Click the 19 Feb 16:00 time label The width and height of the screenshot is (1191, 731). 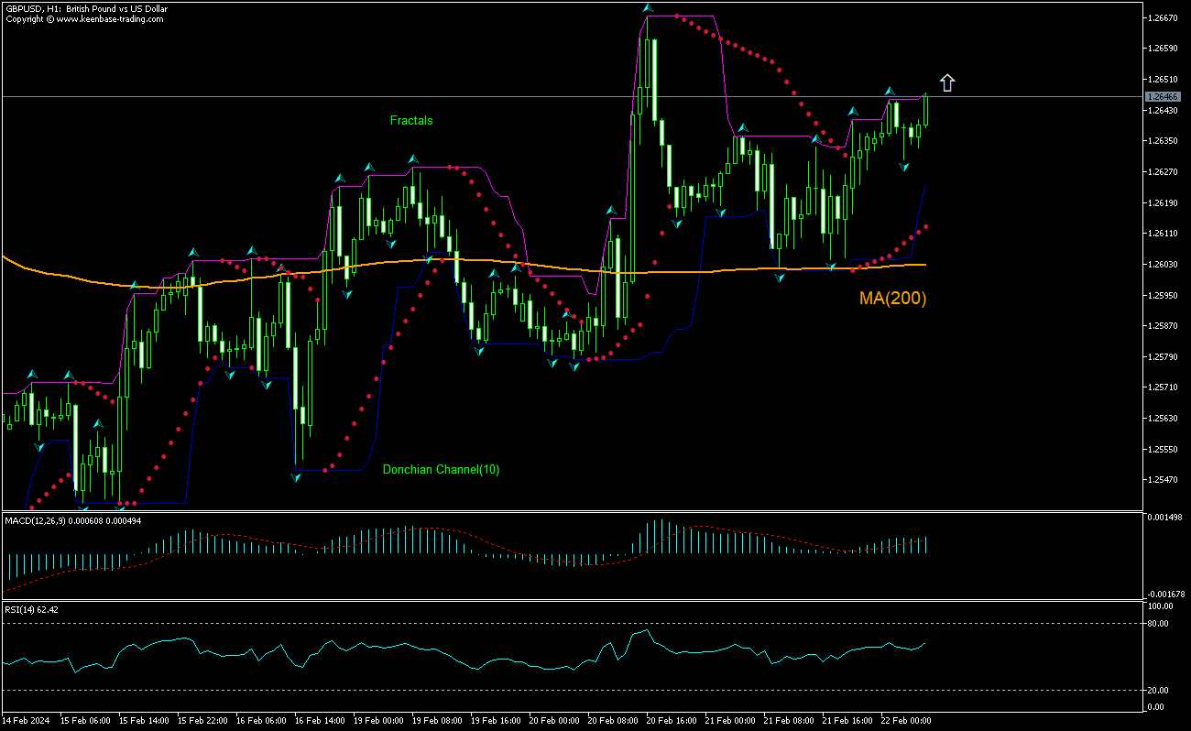496,721
